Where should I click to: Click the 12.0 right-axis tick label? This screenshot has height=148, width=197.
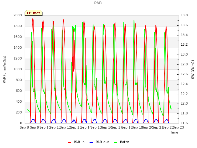point(184,104)
